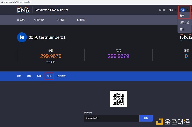Select 超级节点 from account menu
The width and height of the screenshot is (192, 127).
(184, 22)
